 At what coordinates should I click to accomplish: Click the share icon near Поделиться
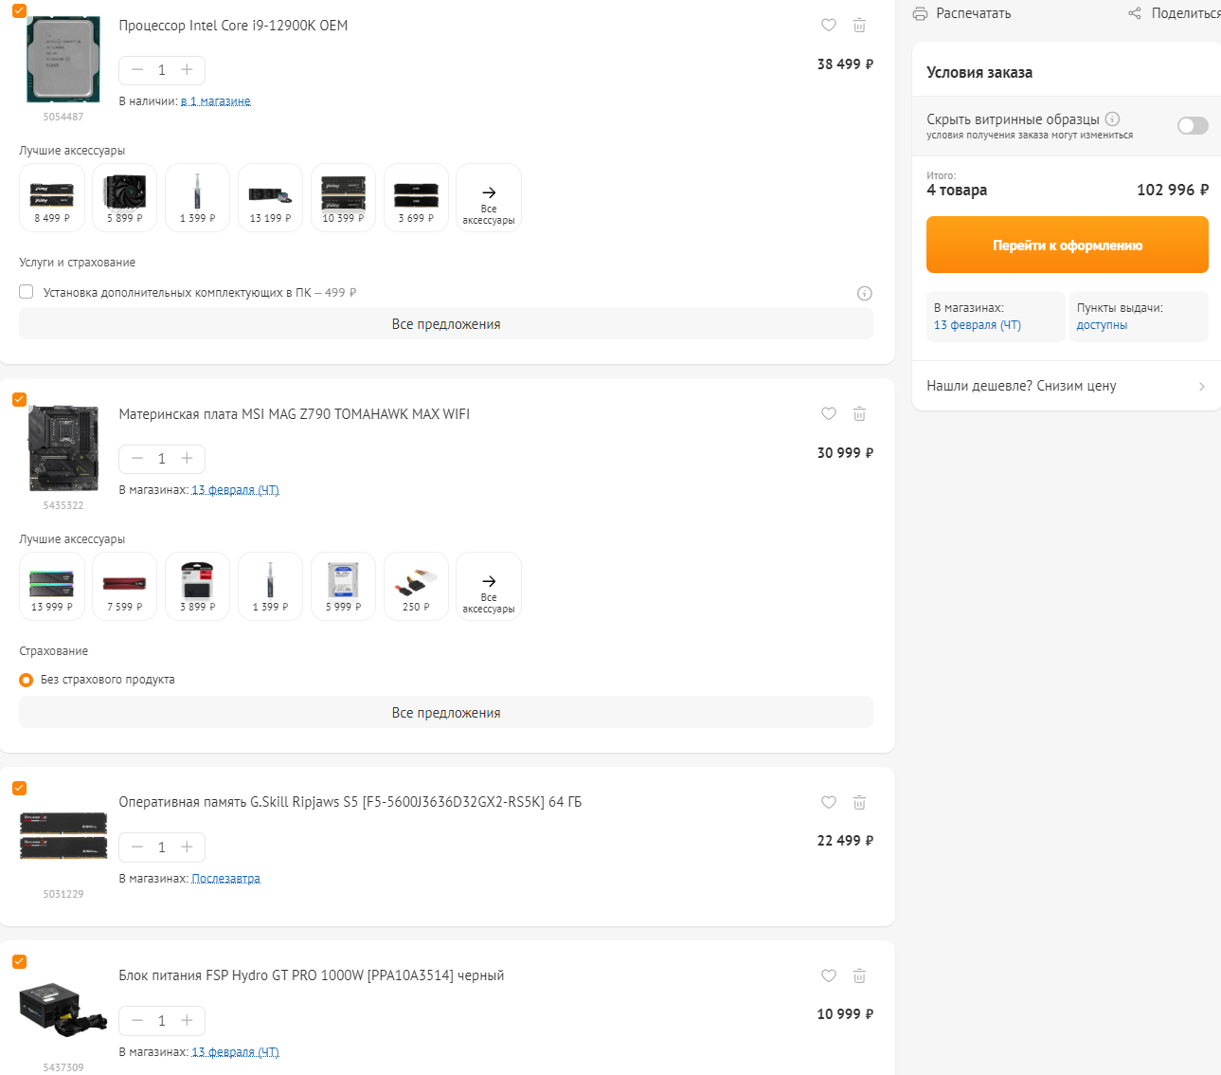[x=1135, y=13]
